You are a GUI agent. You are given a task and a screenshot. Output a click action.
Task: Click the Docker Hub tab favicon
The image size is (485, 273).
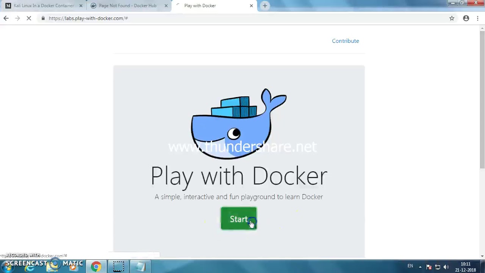(x=94, y=6)
